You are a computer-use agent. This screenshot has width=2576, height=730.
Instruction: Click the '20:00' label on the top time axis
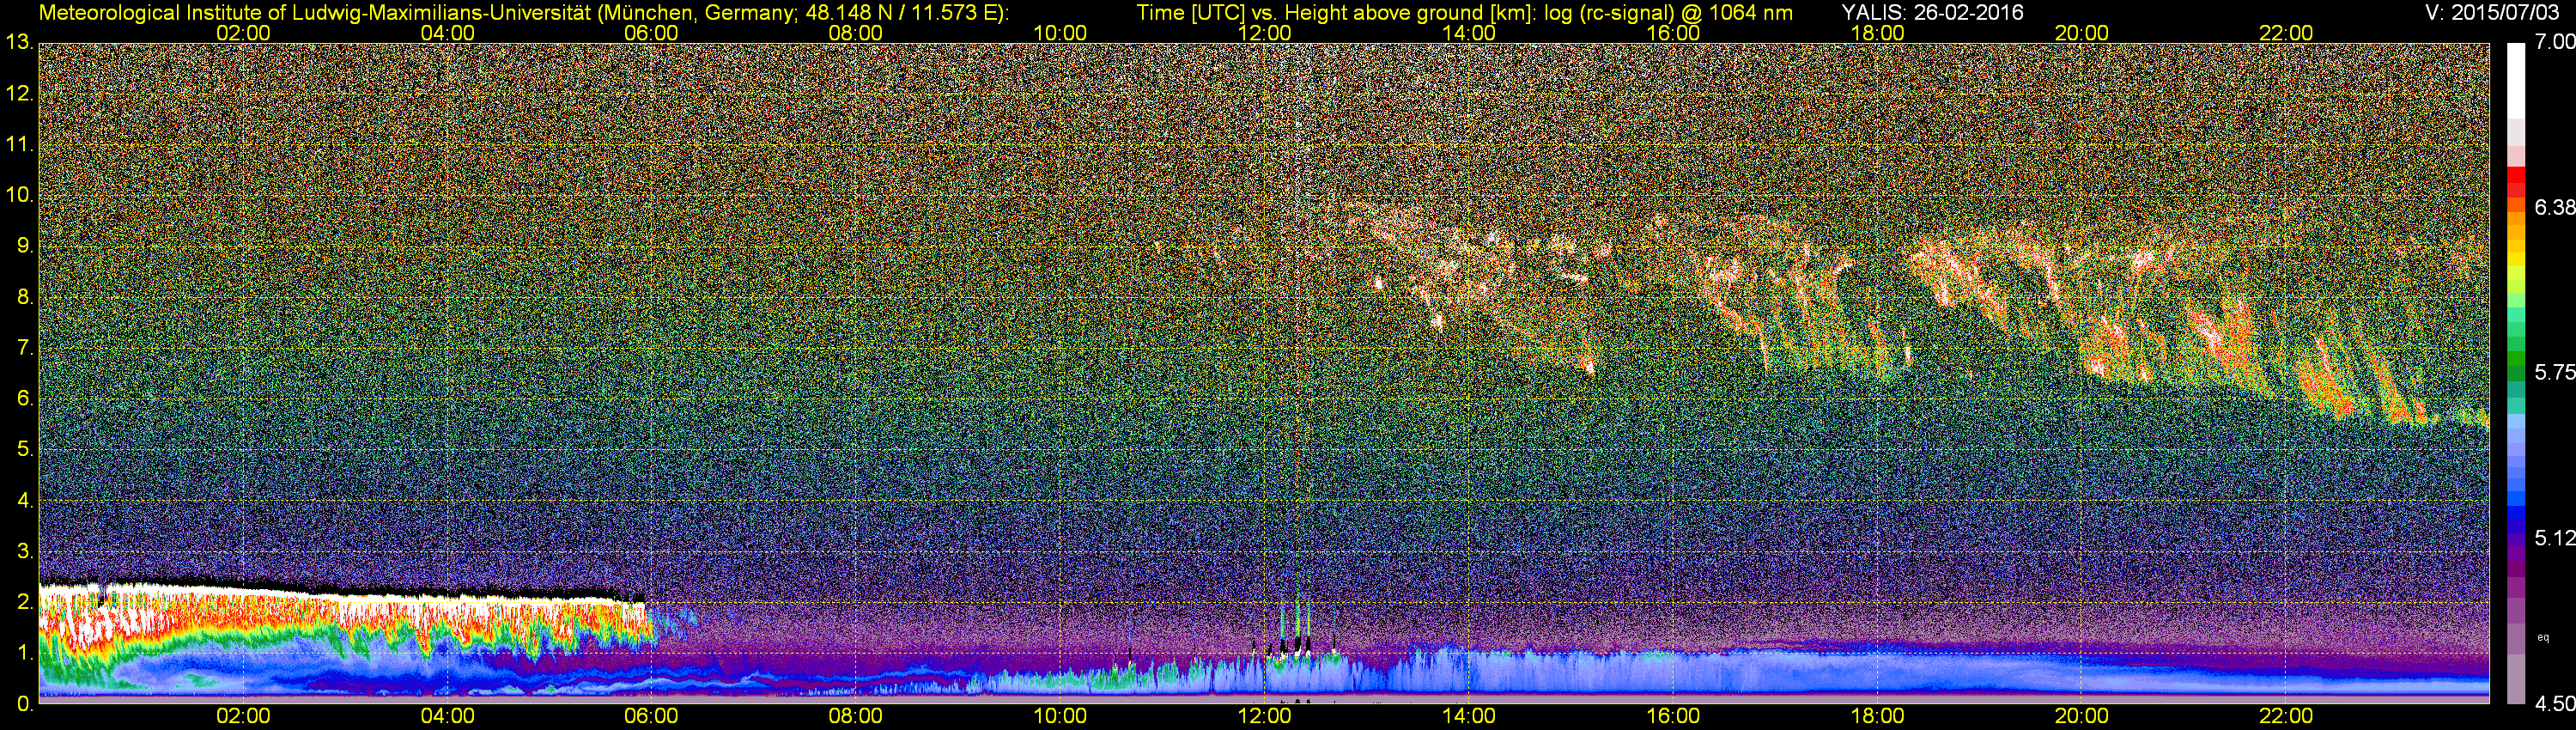click(2082, 33)
